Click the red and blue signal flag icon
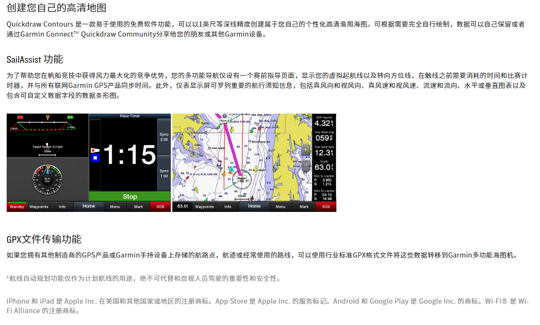Viewport: 540px width, 325px height. [95, 155]
